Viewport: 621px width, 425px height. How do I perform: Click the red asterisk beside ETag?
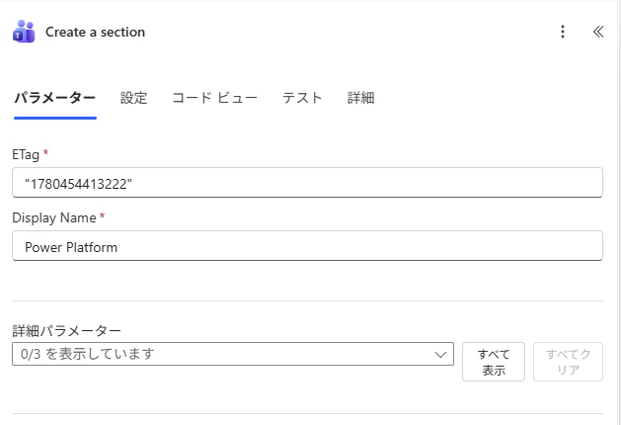click(45, 152)
